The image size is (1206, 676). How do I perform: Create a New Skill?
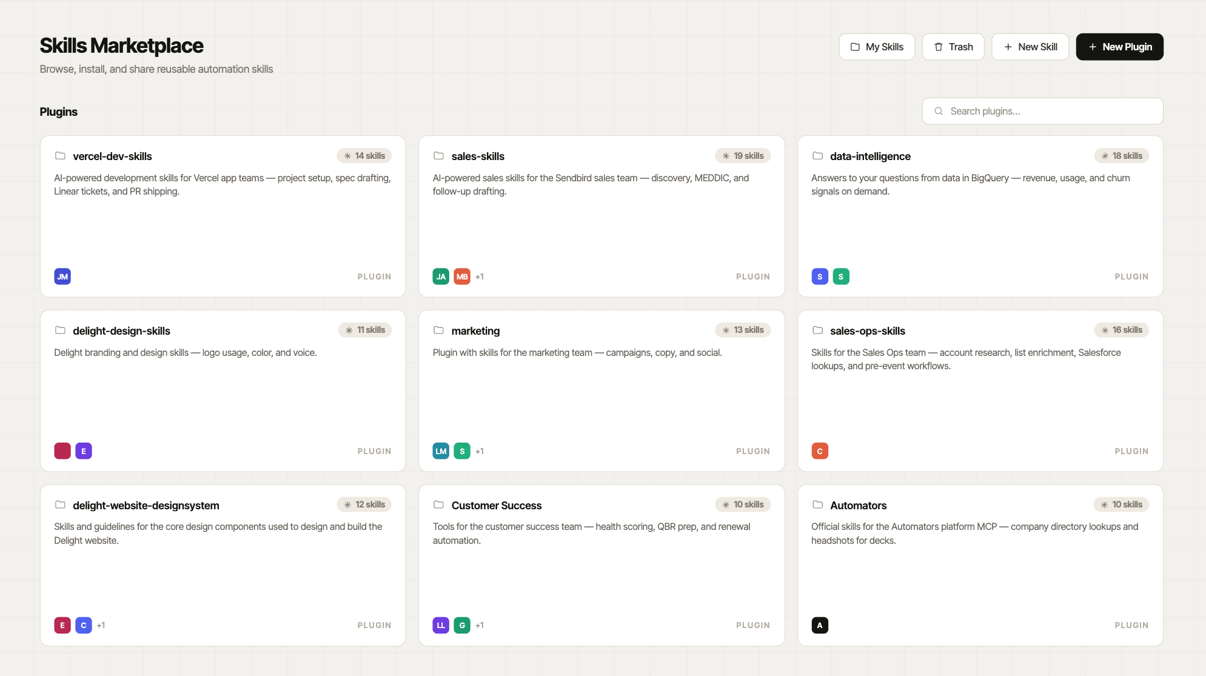click(1030, 47)
